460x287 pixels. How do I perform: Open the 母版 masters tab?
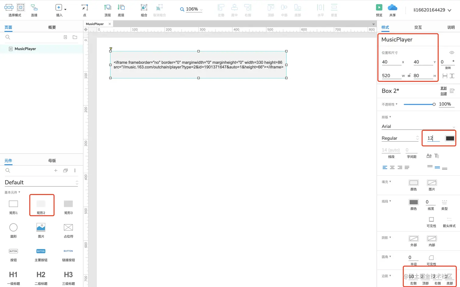click(52, 161)
